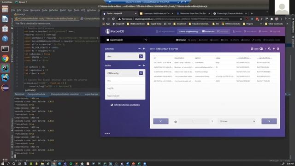This screenshot has width=295, height=166.
Task: Go to previous page of records
Action: pyautogui.click(x=161, y=121)
